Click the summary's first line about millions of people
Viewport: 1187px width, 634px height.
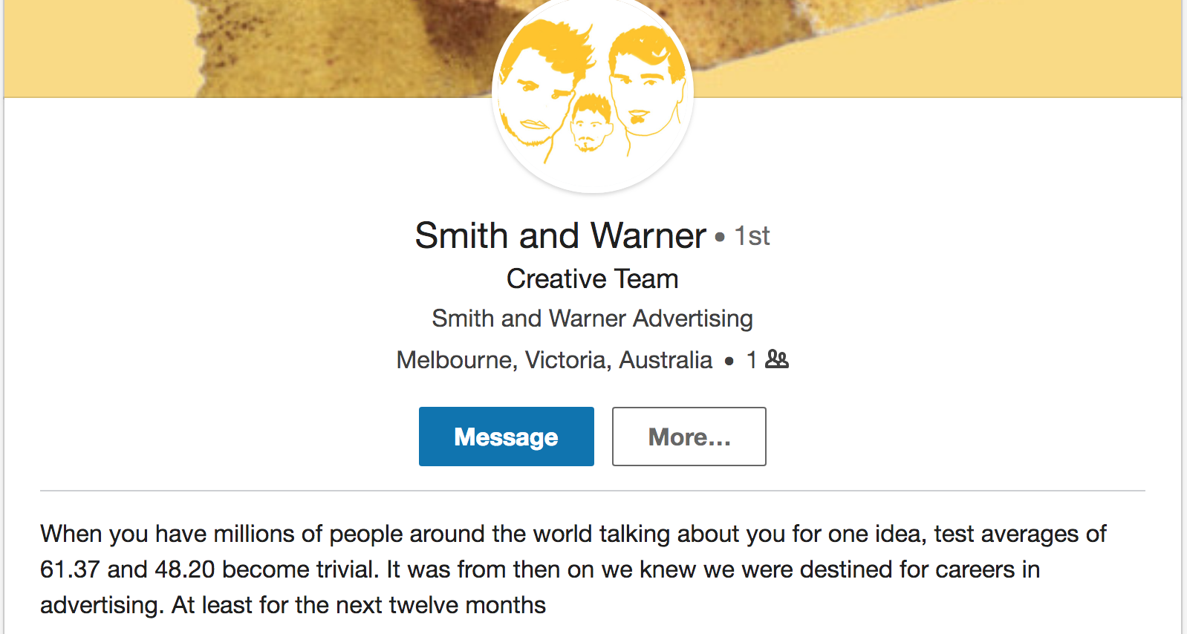tap(572, 534)
